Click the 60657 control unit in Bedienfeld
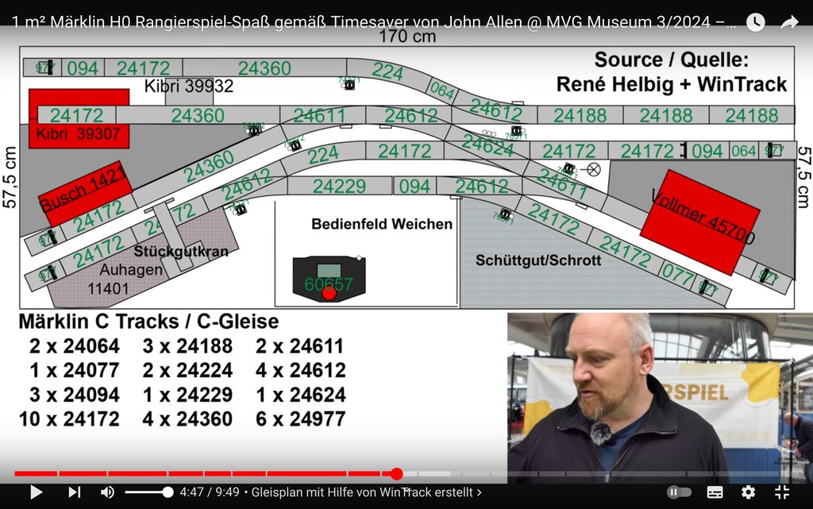The width and height of the screenshot is (813, 509). pos(329,279)
